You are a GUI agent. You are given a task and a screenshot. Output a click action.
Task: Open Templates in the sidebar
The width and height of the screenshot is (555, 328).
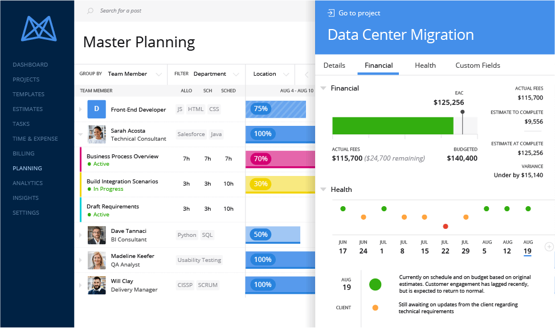(x=28, y=95)
